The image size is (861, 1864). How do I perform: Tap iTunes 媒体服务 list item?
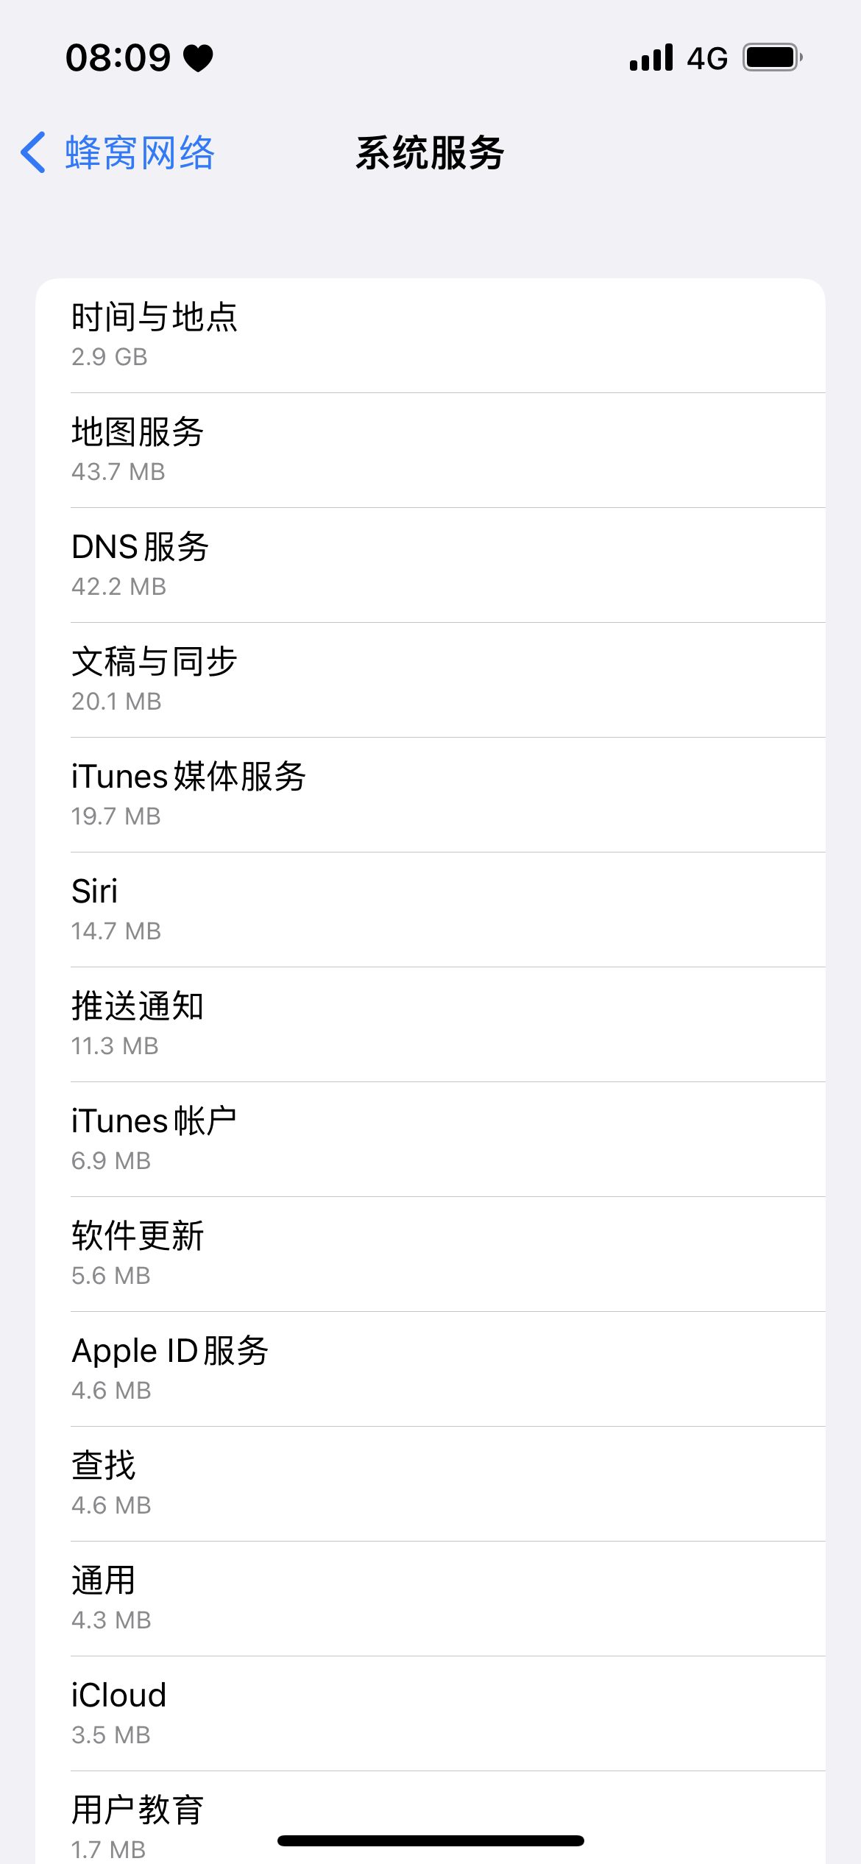tap(431, 795)
